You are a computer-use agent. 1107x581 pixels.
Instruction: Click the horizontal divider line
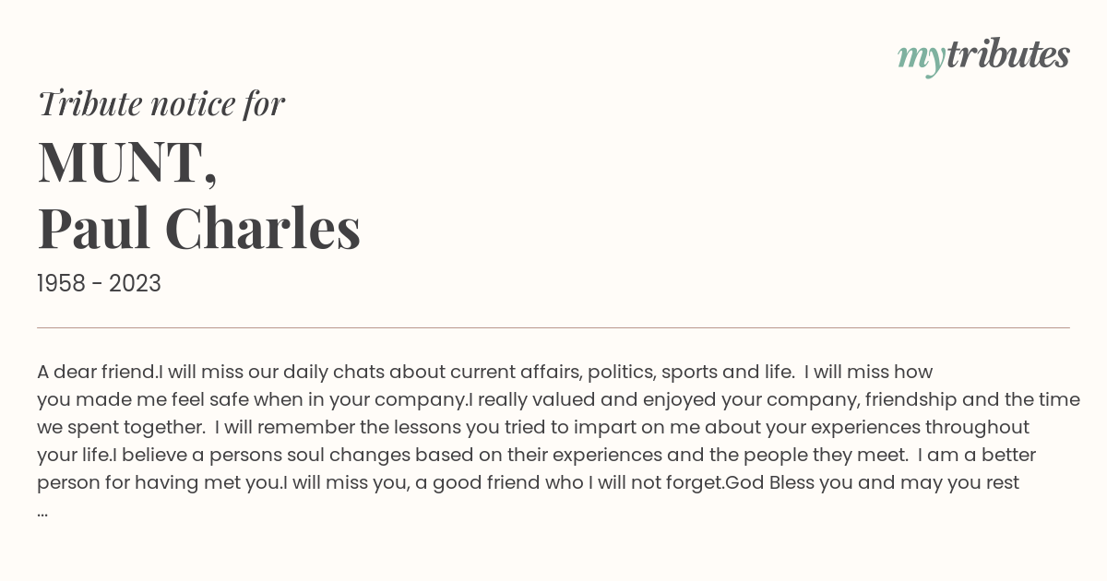553,327
